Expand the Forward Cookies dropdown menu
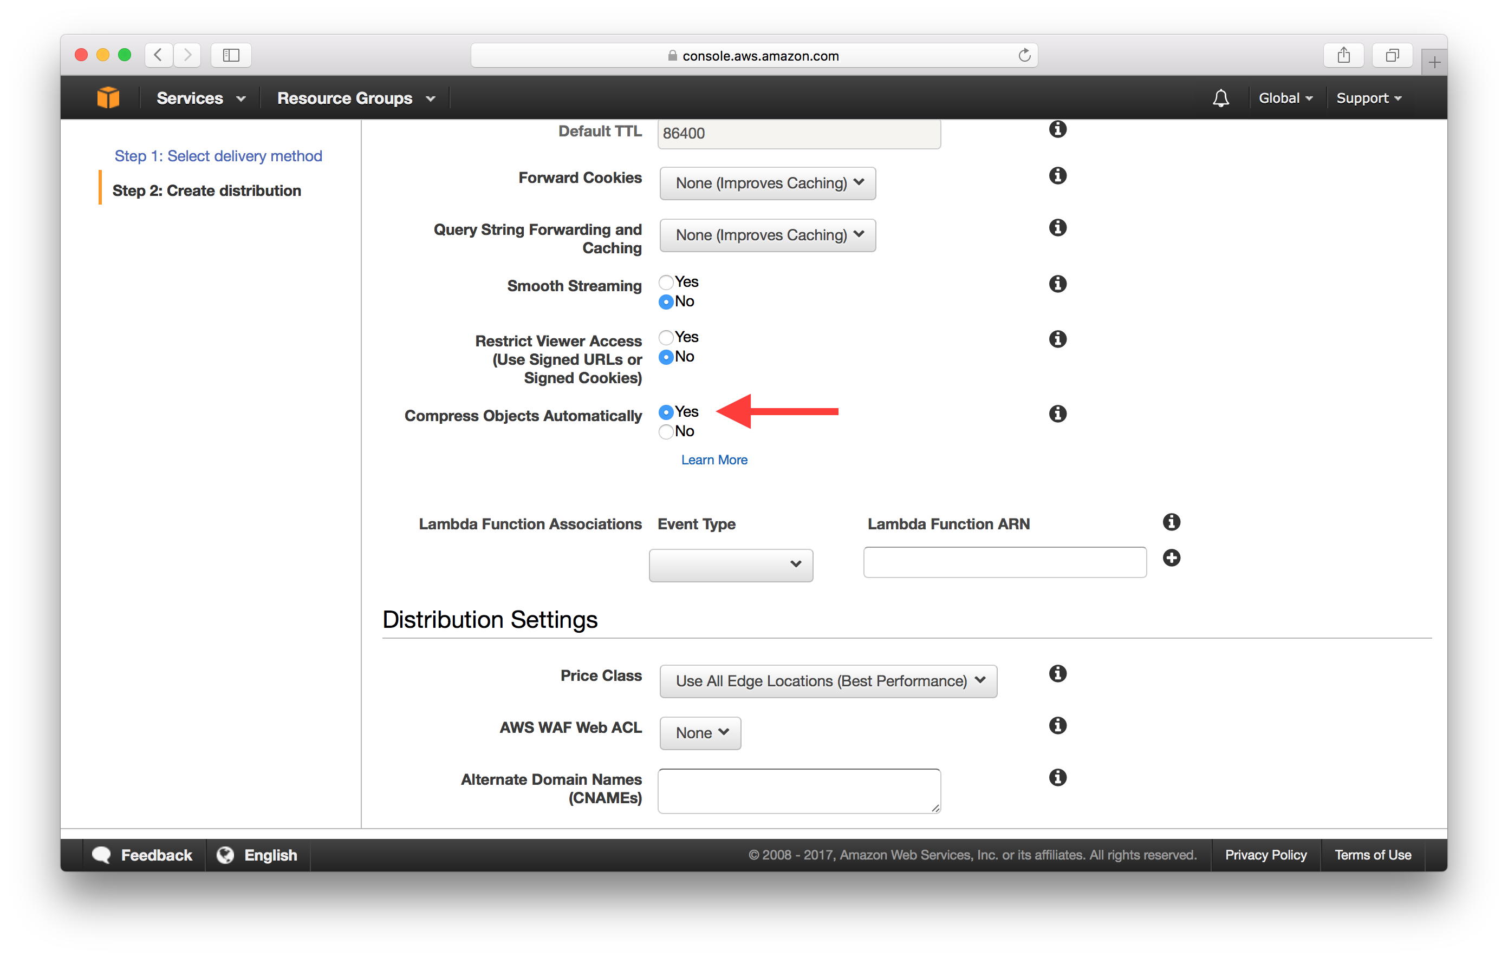The height and width of the screenshot is (958, 1508). (766, 182)
